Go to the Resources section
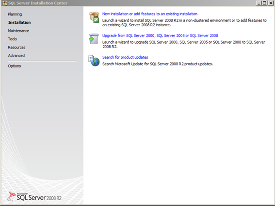Viewport: 275px width, 206px height. (16, 47)
